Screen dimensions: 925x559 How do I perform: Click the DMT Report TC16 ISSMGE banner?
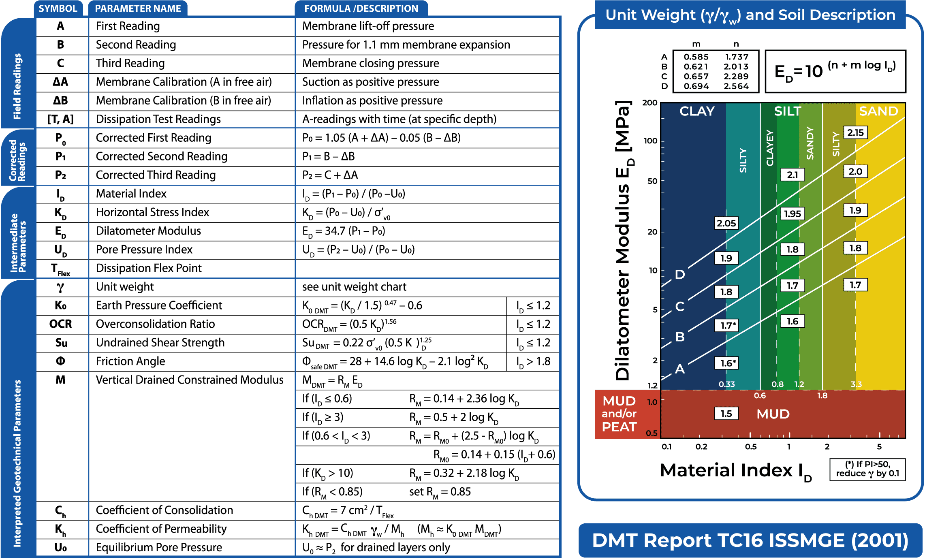click(x=750, y=540)
